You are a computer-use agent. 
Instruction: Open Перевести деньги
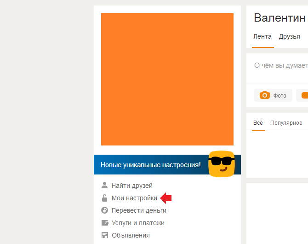tap(139, 210)
